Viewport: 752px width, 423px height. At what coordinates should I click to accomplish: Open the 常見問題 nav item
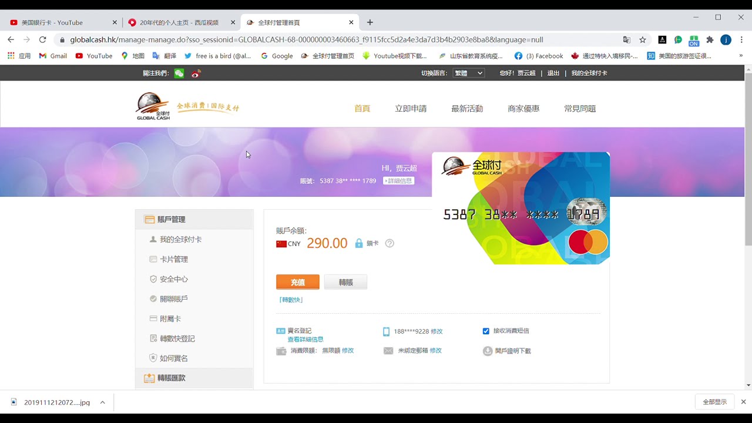point(580,109)
